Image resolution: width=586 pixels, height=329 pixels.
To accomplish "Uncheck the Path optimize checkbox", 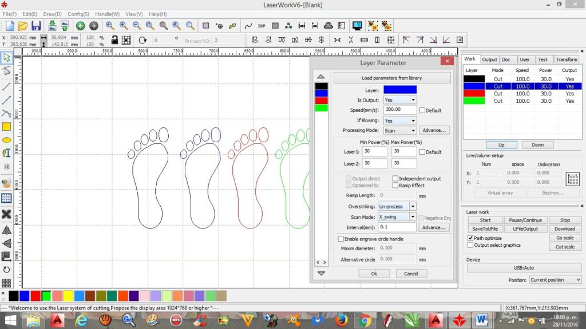I will (470, 238).
